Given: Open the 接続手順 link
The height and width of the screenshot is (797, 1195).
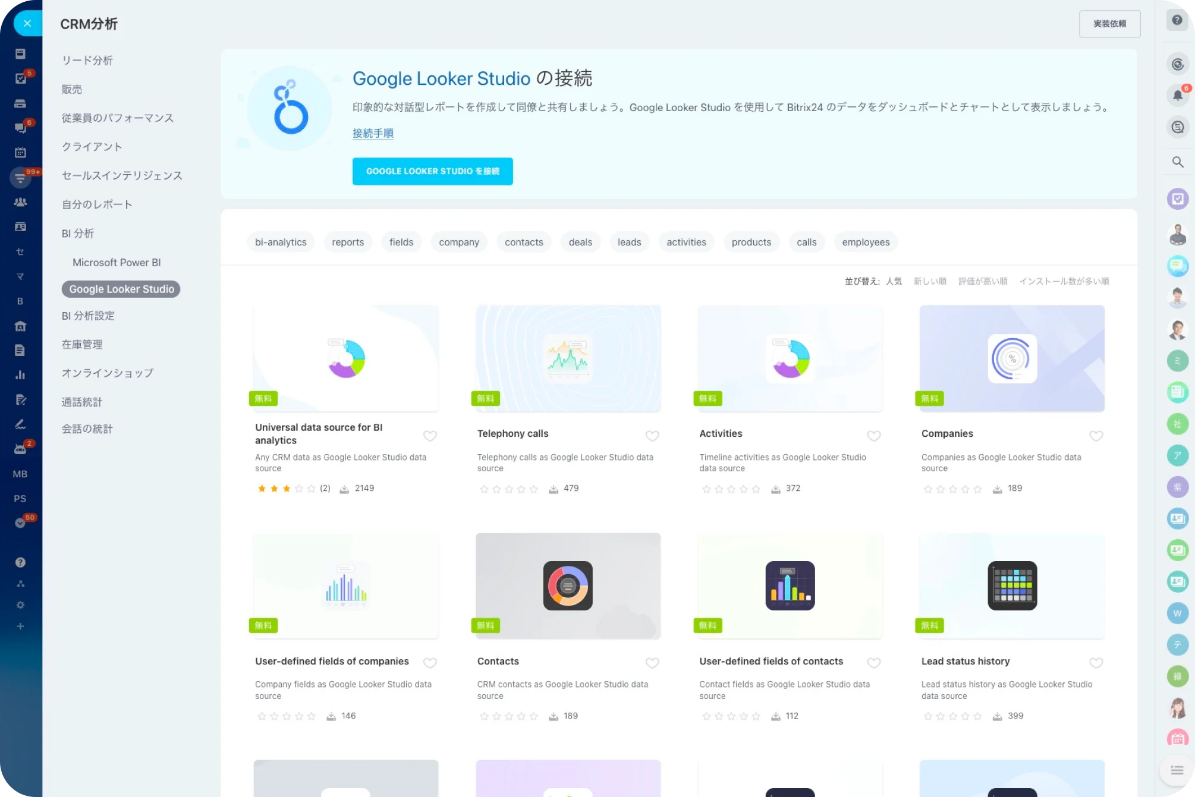Looking at the screenshot, I should coord(373,133).
